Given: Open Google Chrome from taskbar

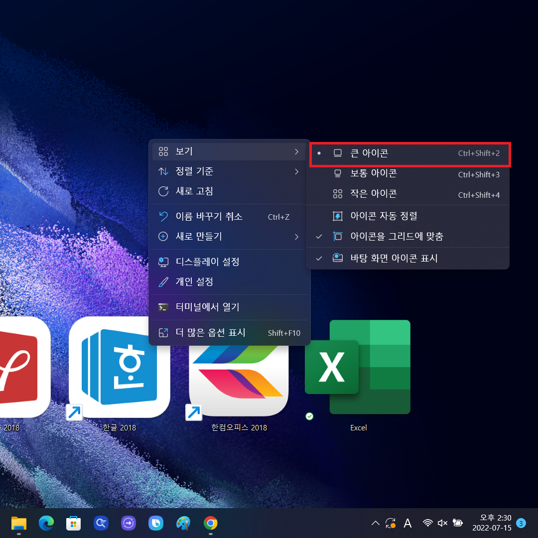Looking at the screenshot, I should pos(211,523).
